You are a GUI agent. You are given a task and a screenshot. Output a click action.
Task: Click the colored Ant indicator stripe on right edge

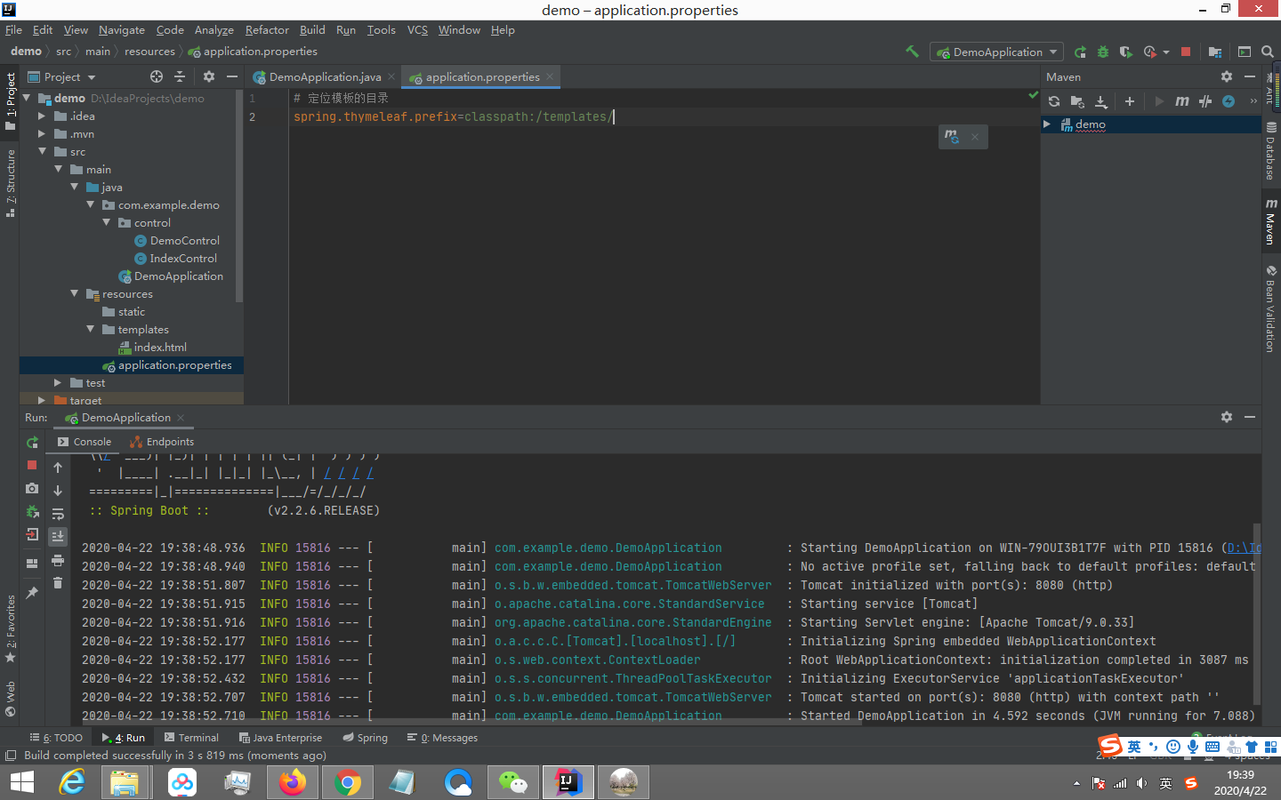(1276, 89)
